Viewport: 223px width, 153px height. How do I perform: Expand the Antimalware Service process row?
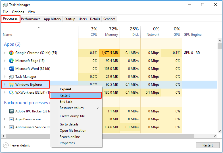(5, 127)
